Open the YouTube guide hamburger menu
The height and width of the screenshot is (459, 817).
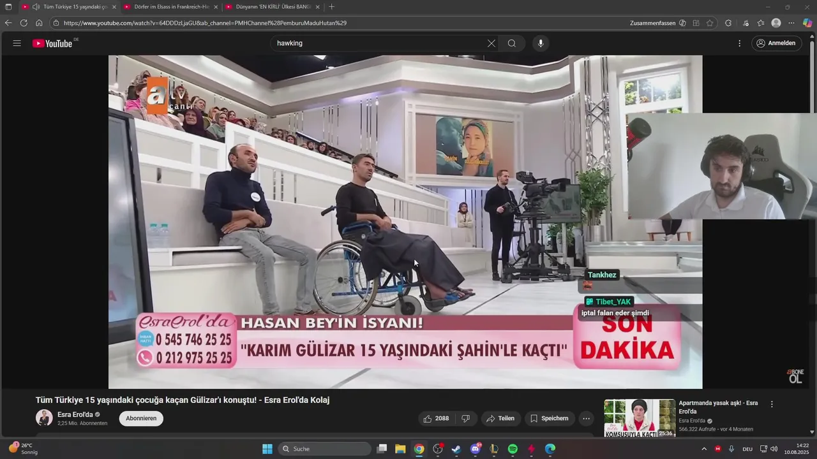click(17, 43)
